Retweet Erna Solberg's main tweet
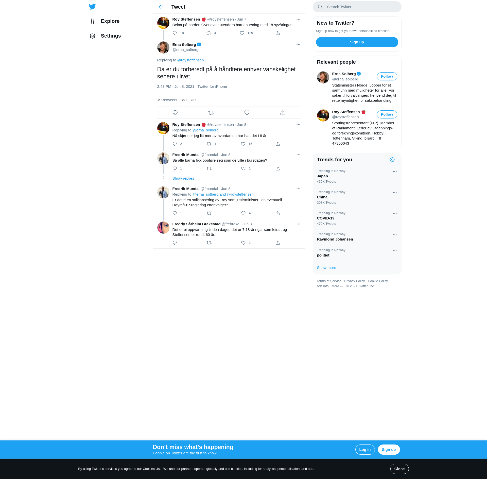Viewport: 487px width, 479px height. (211, 113)
